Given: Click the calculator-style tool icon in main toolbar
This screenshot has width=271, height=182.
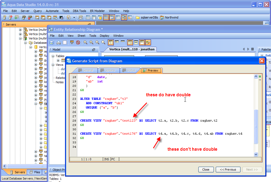Looking at the screenshot, I should pyautogui.click(x=81, y=17).
